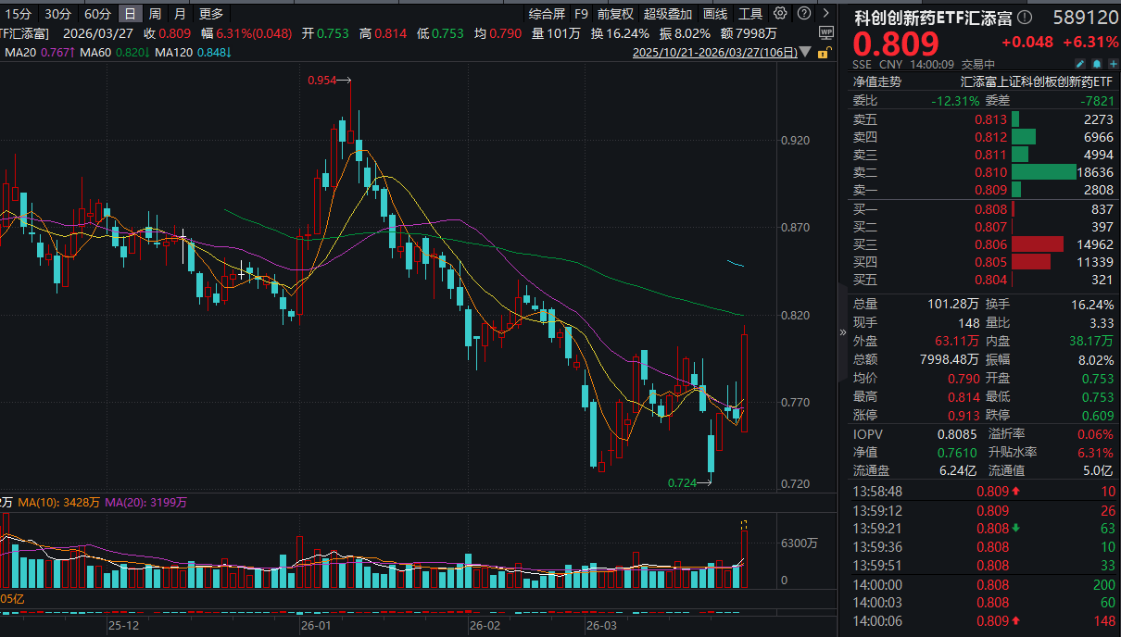The image size is (1121, 637).
Task: Toggle 前复权 price adjustment mode
Action: pos(615,14)
